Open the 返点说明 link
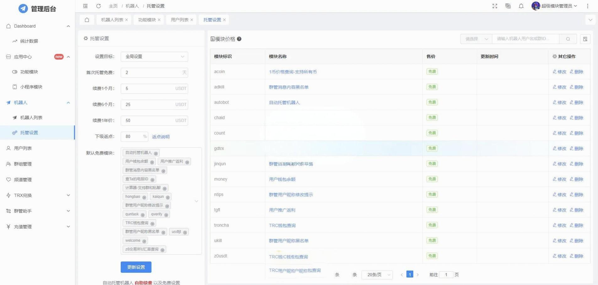Image resolution: width=598 pixels, height=285 pixels. click(161, 137)
